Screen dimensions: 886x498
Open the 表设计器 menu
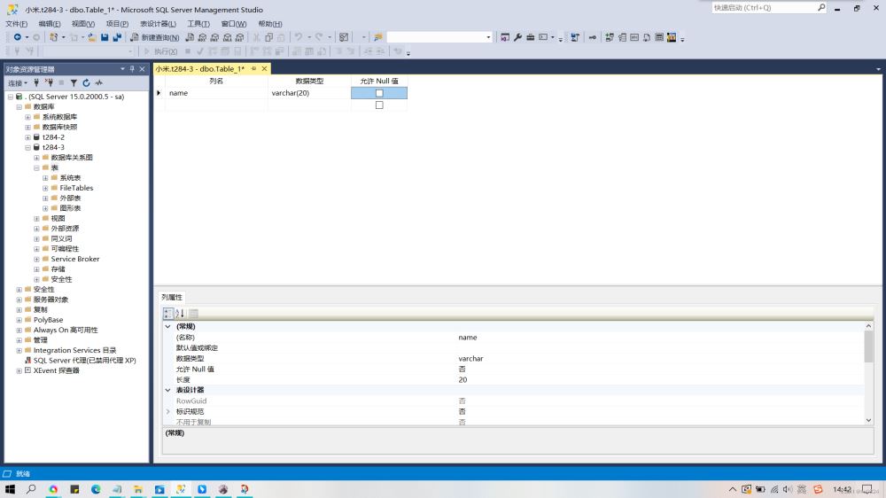click(x=158, y=24)
